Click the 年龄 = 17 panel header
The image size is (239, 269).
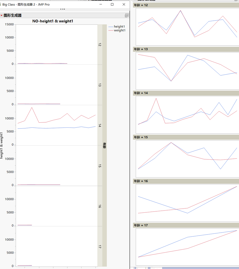(x=186, y=225)
